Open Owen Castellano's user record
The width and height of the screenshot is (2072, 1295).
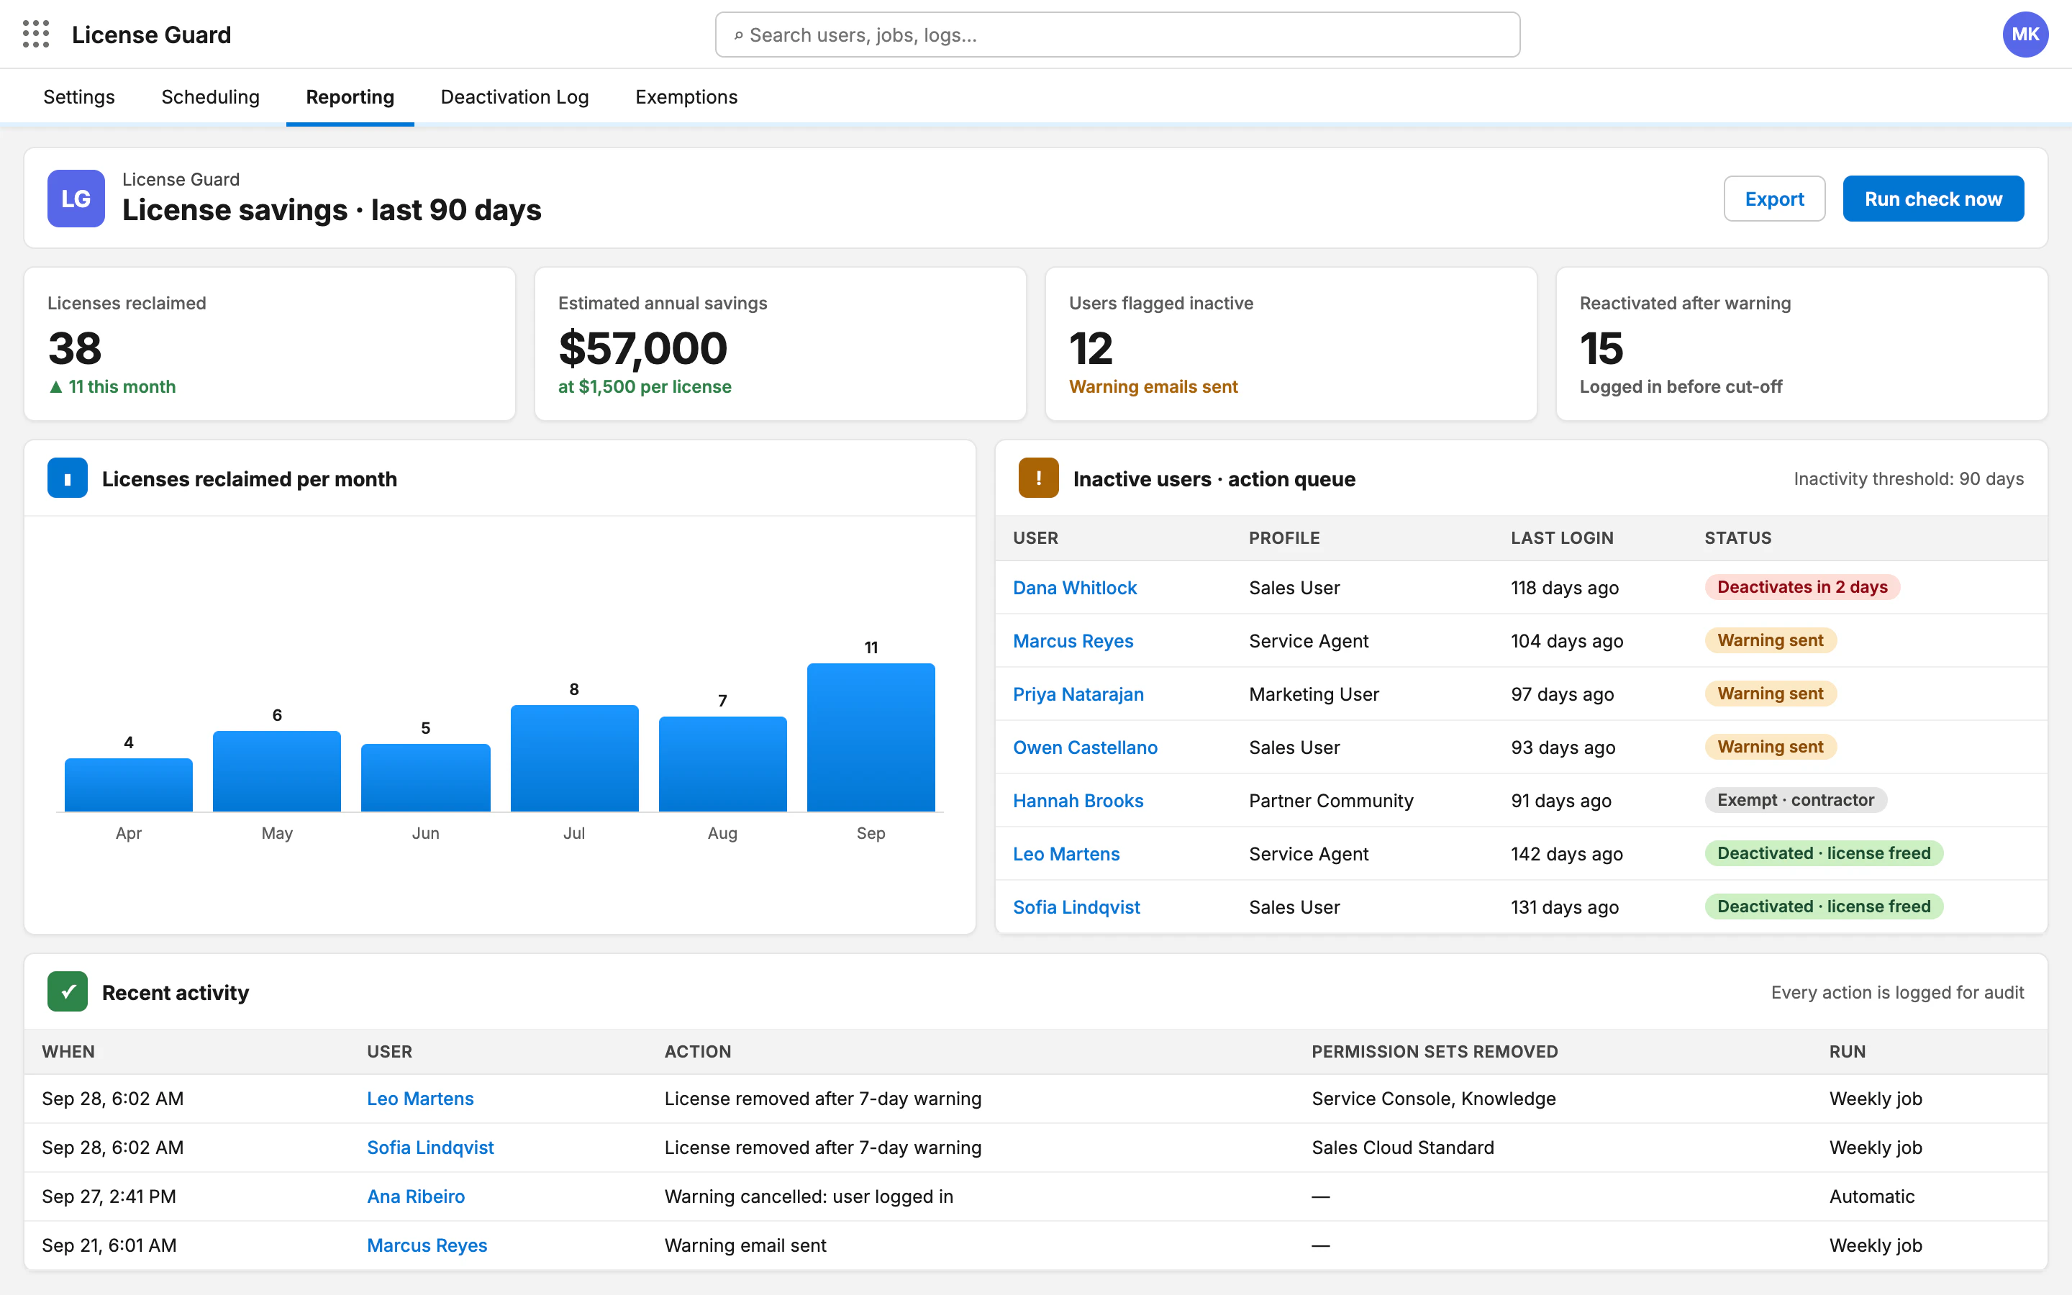pyautogui.click(x=1085, y=747)
